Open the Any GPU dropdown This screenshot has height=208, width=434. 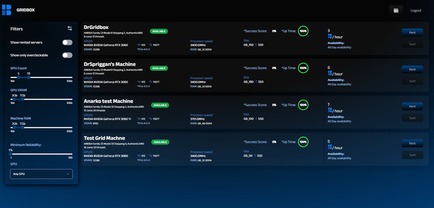click(41, 174)
